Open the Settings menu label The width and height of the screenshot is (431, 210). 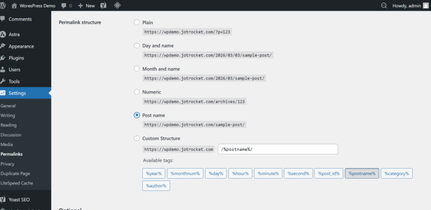pyautogui.click(x=17, y=93)
